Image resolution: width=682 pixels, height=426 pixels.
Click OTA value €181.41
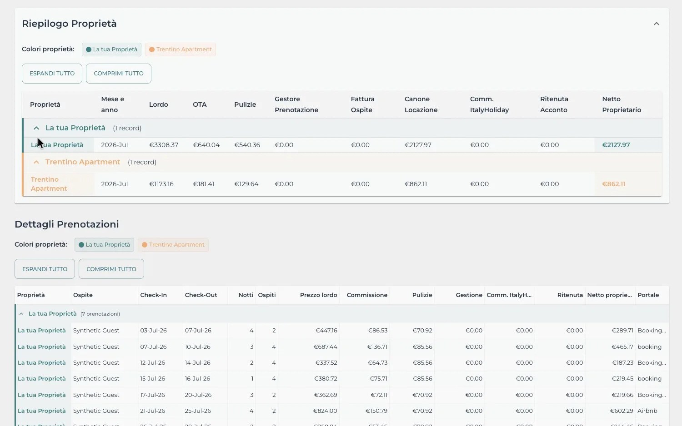click(204, 184)
